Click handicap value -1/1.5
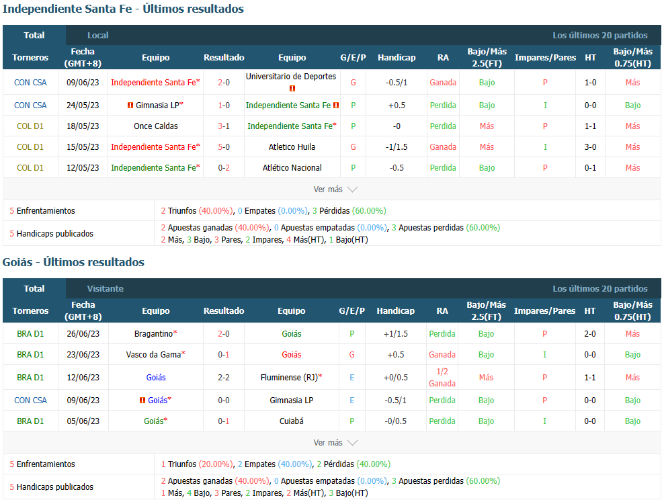The width and height of the screenshot is (664, 504). (397, 147)
